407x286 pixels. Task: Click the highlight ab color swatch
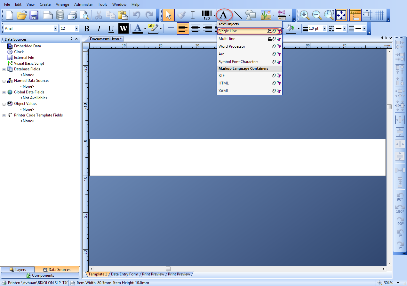click(153, 28)
